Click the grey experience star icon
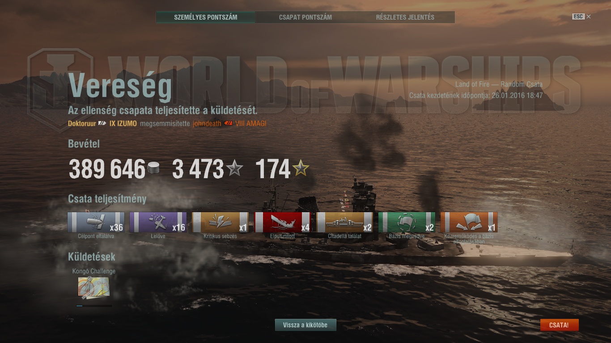The image size is (611, 343). [x=234, y=168]
